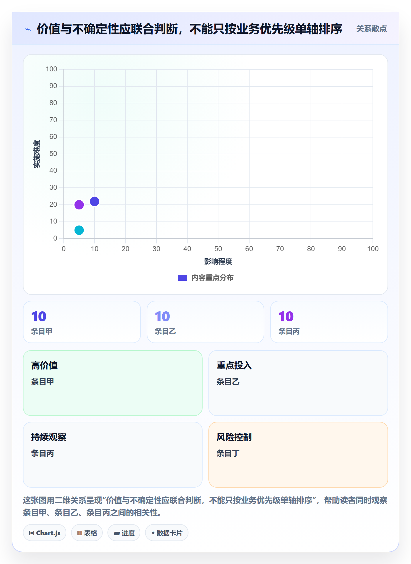Click the 重点投入 quadrant card
411x564 pixels.
(298, 383)
